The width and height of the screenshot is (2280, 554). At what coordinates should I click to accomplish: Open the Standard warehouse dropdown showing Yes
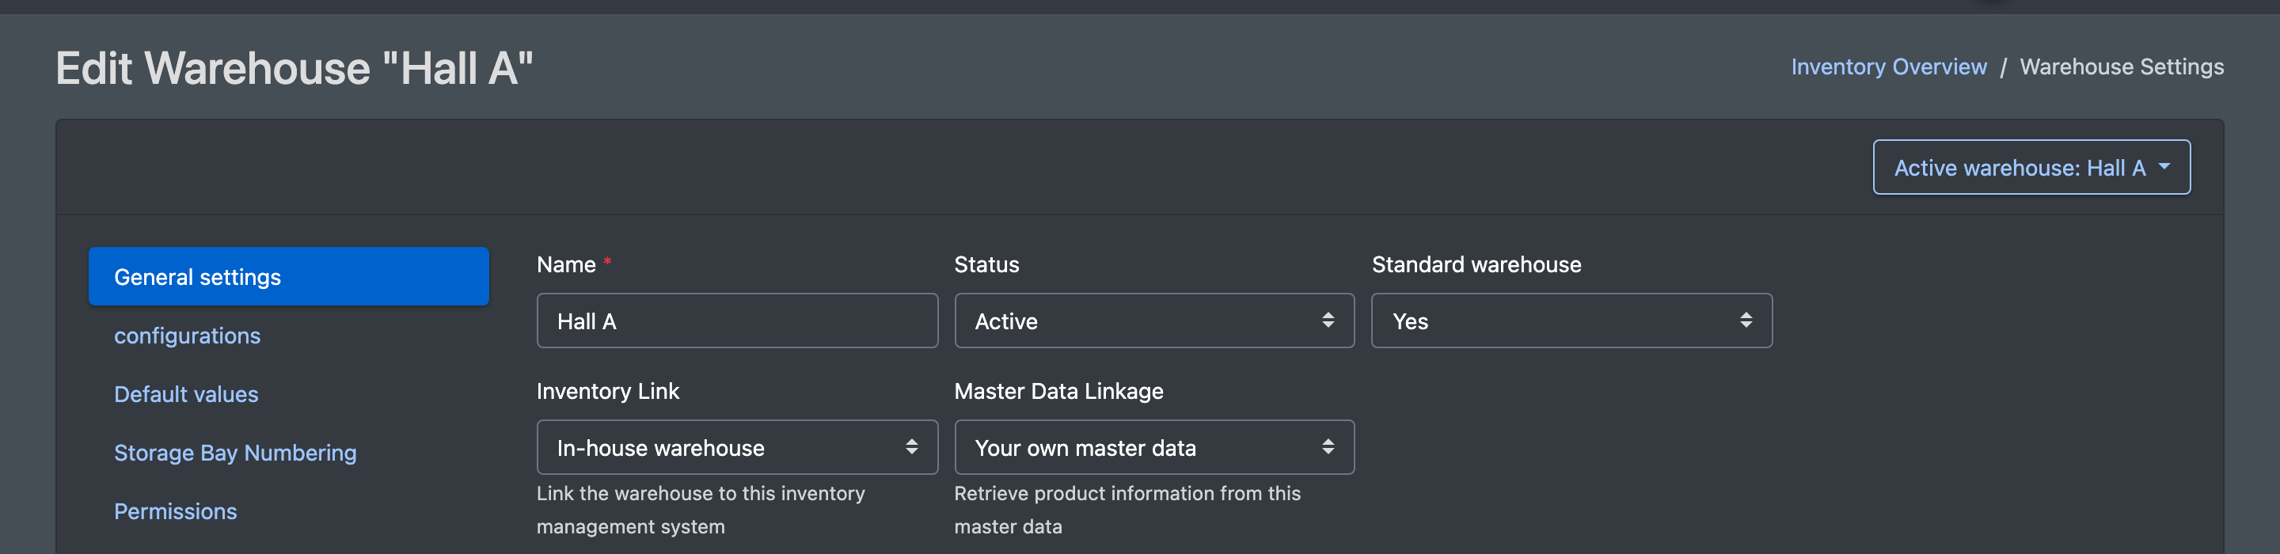click(x=1571, y=321)
